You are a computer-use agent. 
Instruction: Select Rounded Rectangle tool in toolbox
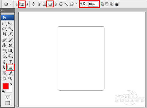[10, 67]
